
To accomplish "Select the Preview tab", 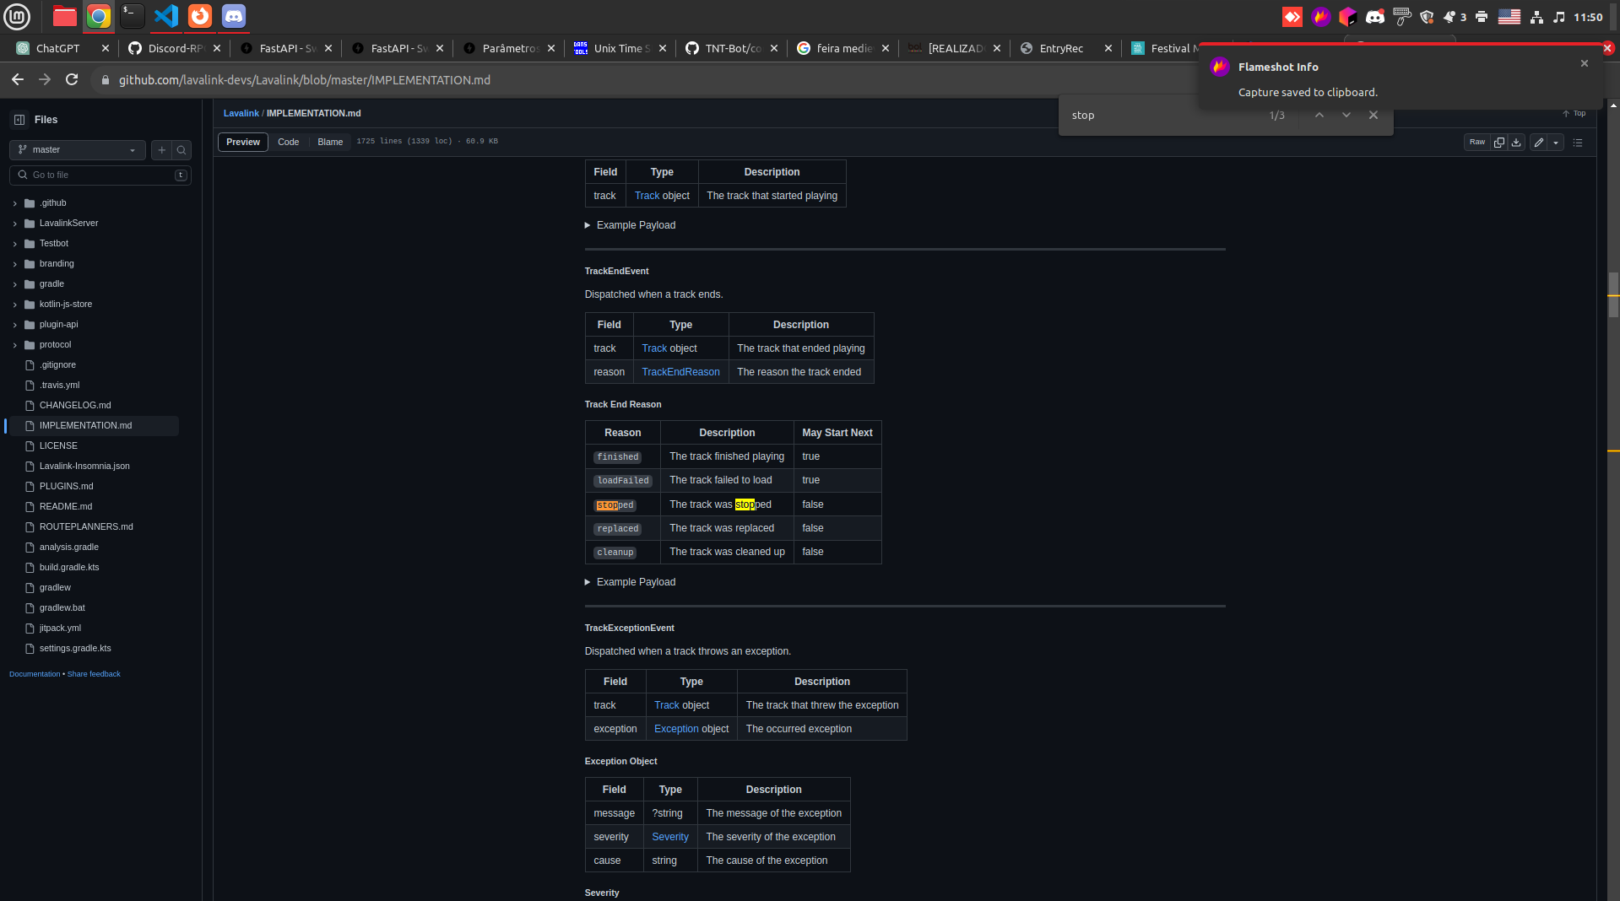I will 243,142.
